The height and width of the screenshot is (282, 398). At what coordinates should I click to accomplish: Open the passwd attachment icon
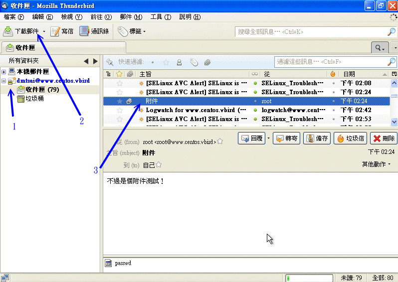coord(108,263)
